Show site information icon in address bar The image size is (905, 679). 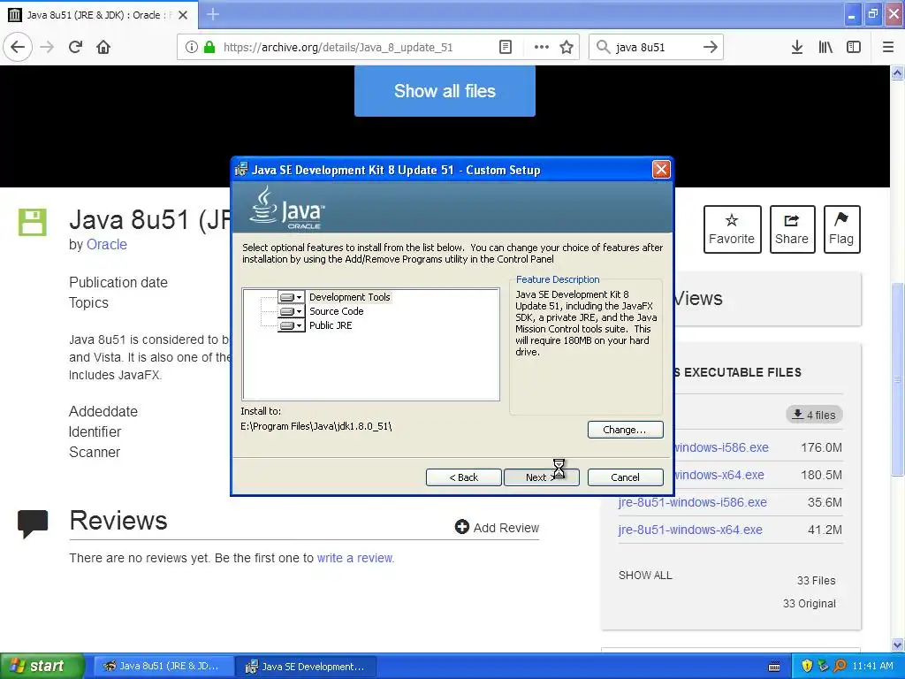coord(192,47)
